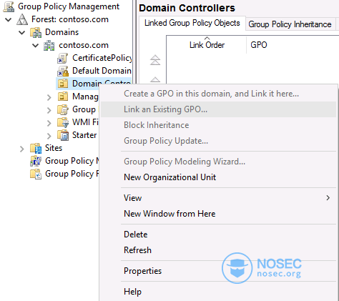
Task: Select New Window from Here
Action: (x=218, y=214)
